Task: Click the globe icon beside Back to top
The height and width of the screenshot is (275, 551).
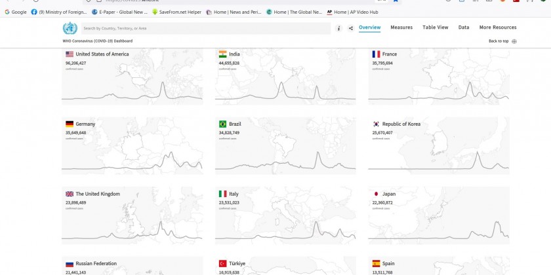Action: pos(514,41)
